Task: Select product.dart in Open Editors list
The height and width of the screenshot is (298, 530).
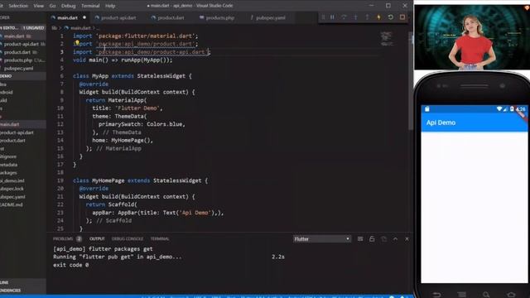Action: click(x=23, y=52)
